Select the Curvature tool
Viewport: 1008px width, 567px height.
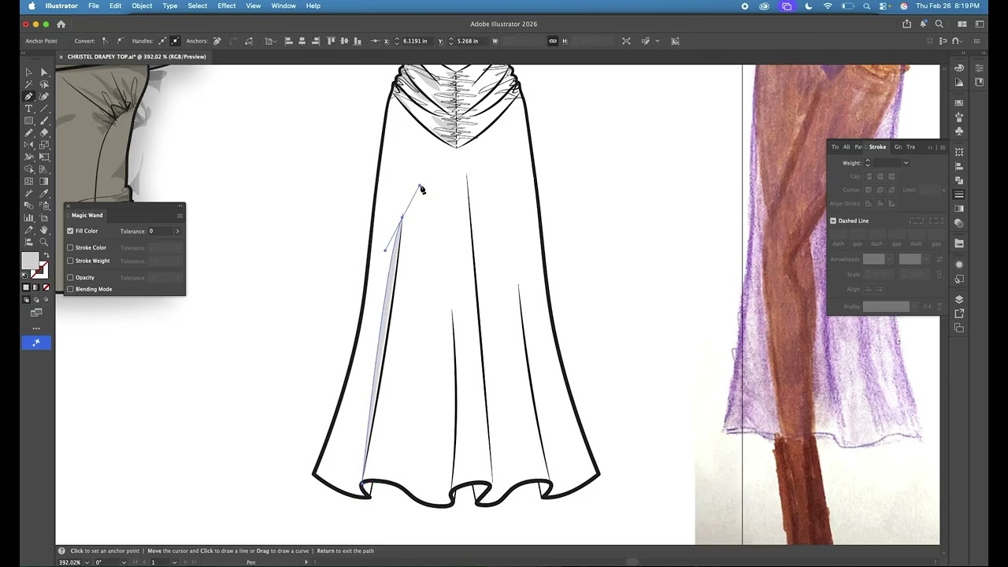tap(44, 96)
